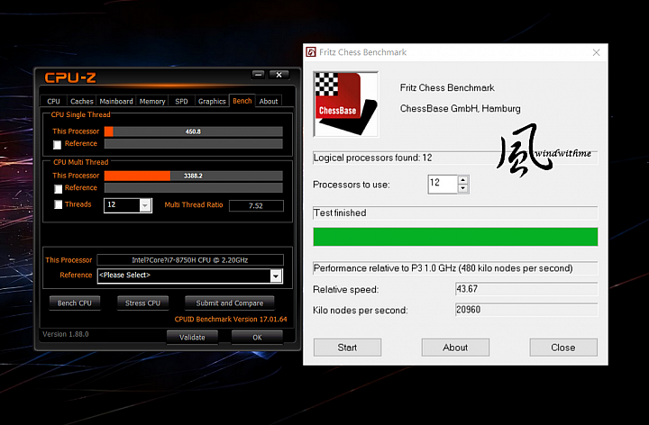Switch to the Caches tab
The height and width of the screenshot is (425, 649).
click(81, 101)
